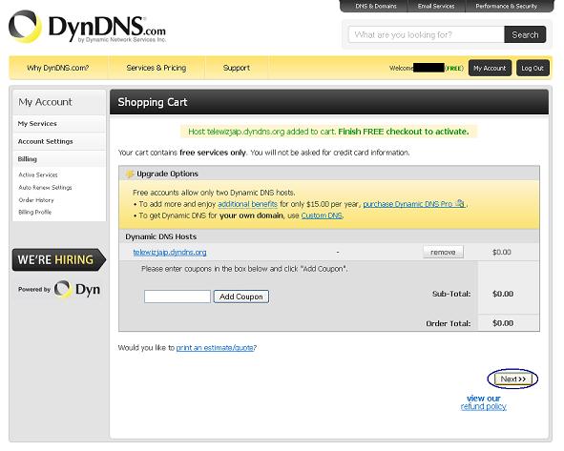Open the Performance & Security top tab
Image resolution: width=564 pixels, height=451 pixels.
pyautogui.click(x=506, y=6)
